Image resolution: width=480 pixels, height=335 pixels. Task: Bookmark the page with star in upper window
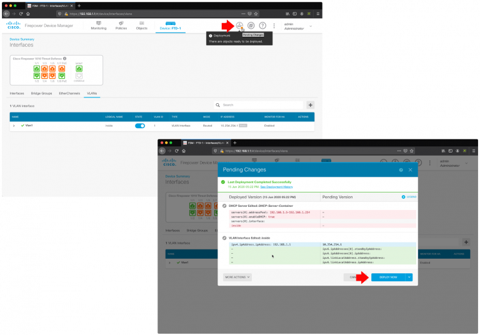(x=256, y=14)
